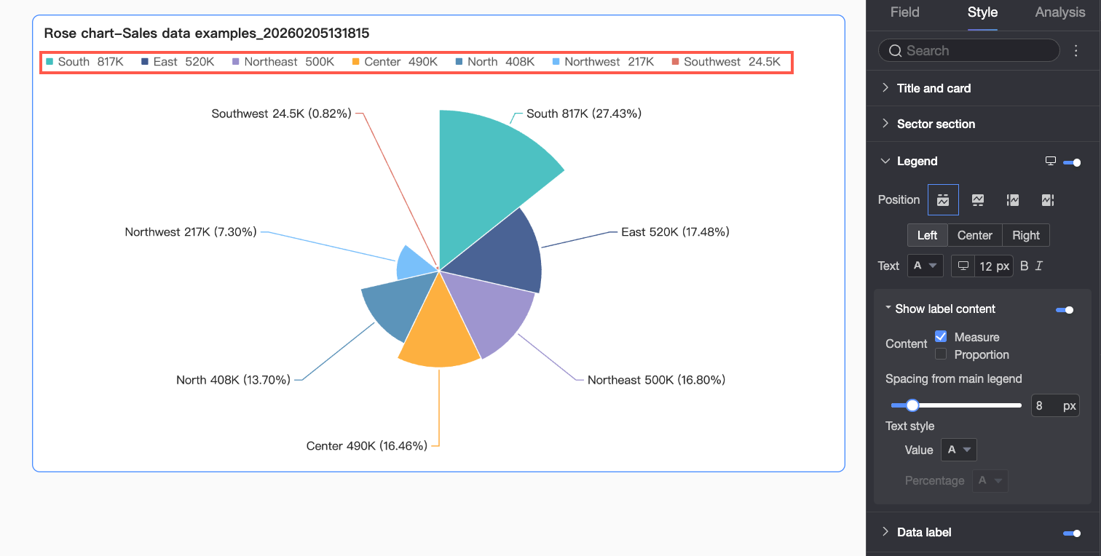Align the legend Center
This screenshot has height=556, width=1101.
tap(975, 235)
